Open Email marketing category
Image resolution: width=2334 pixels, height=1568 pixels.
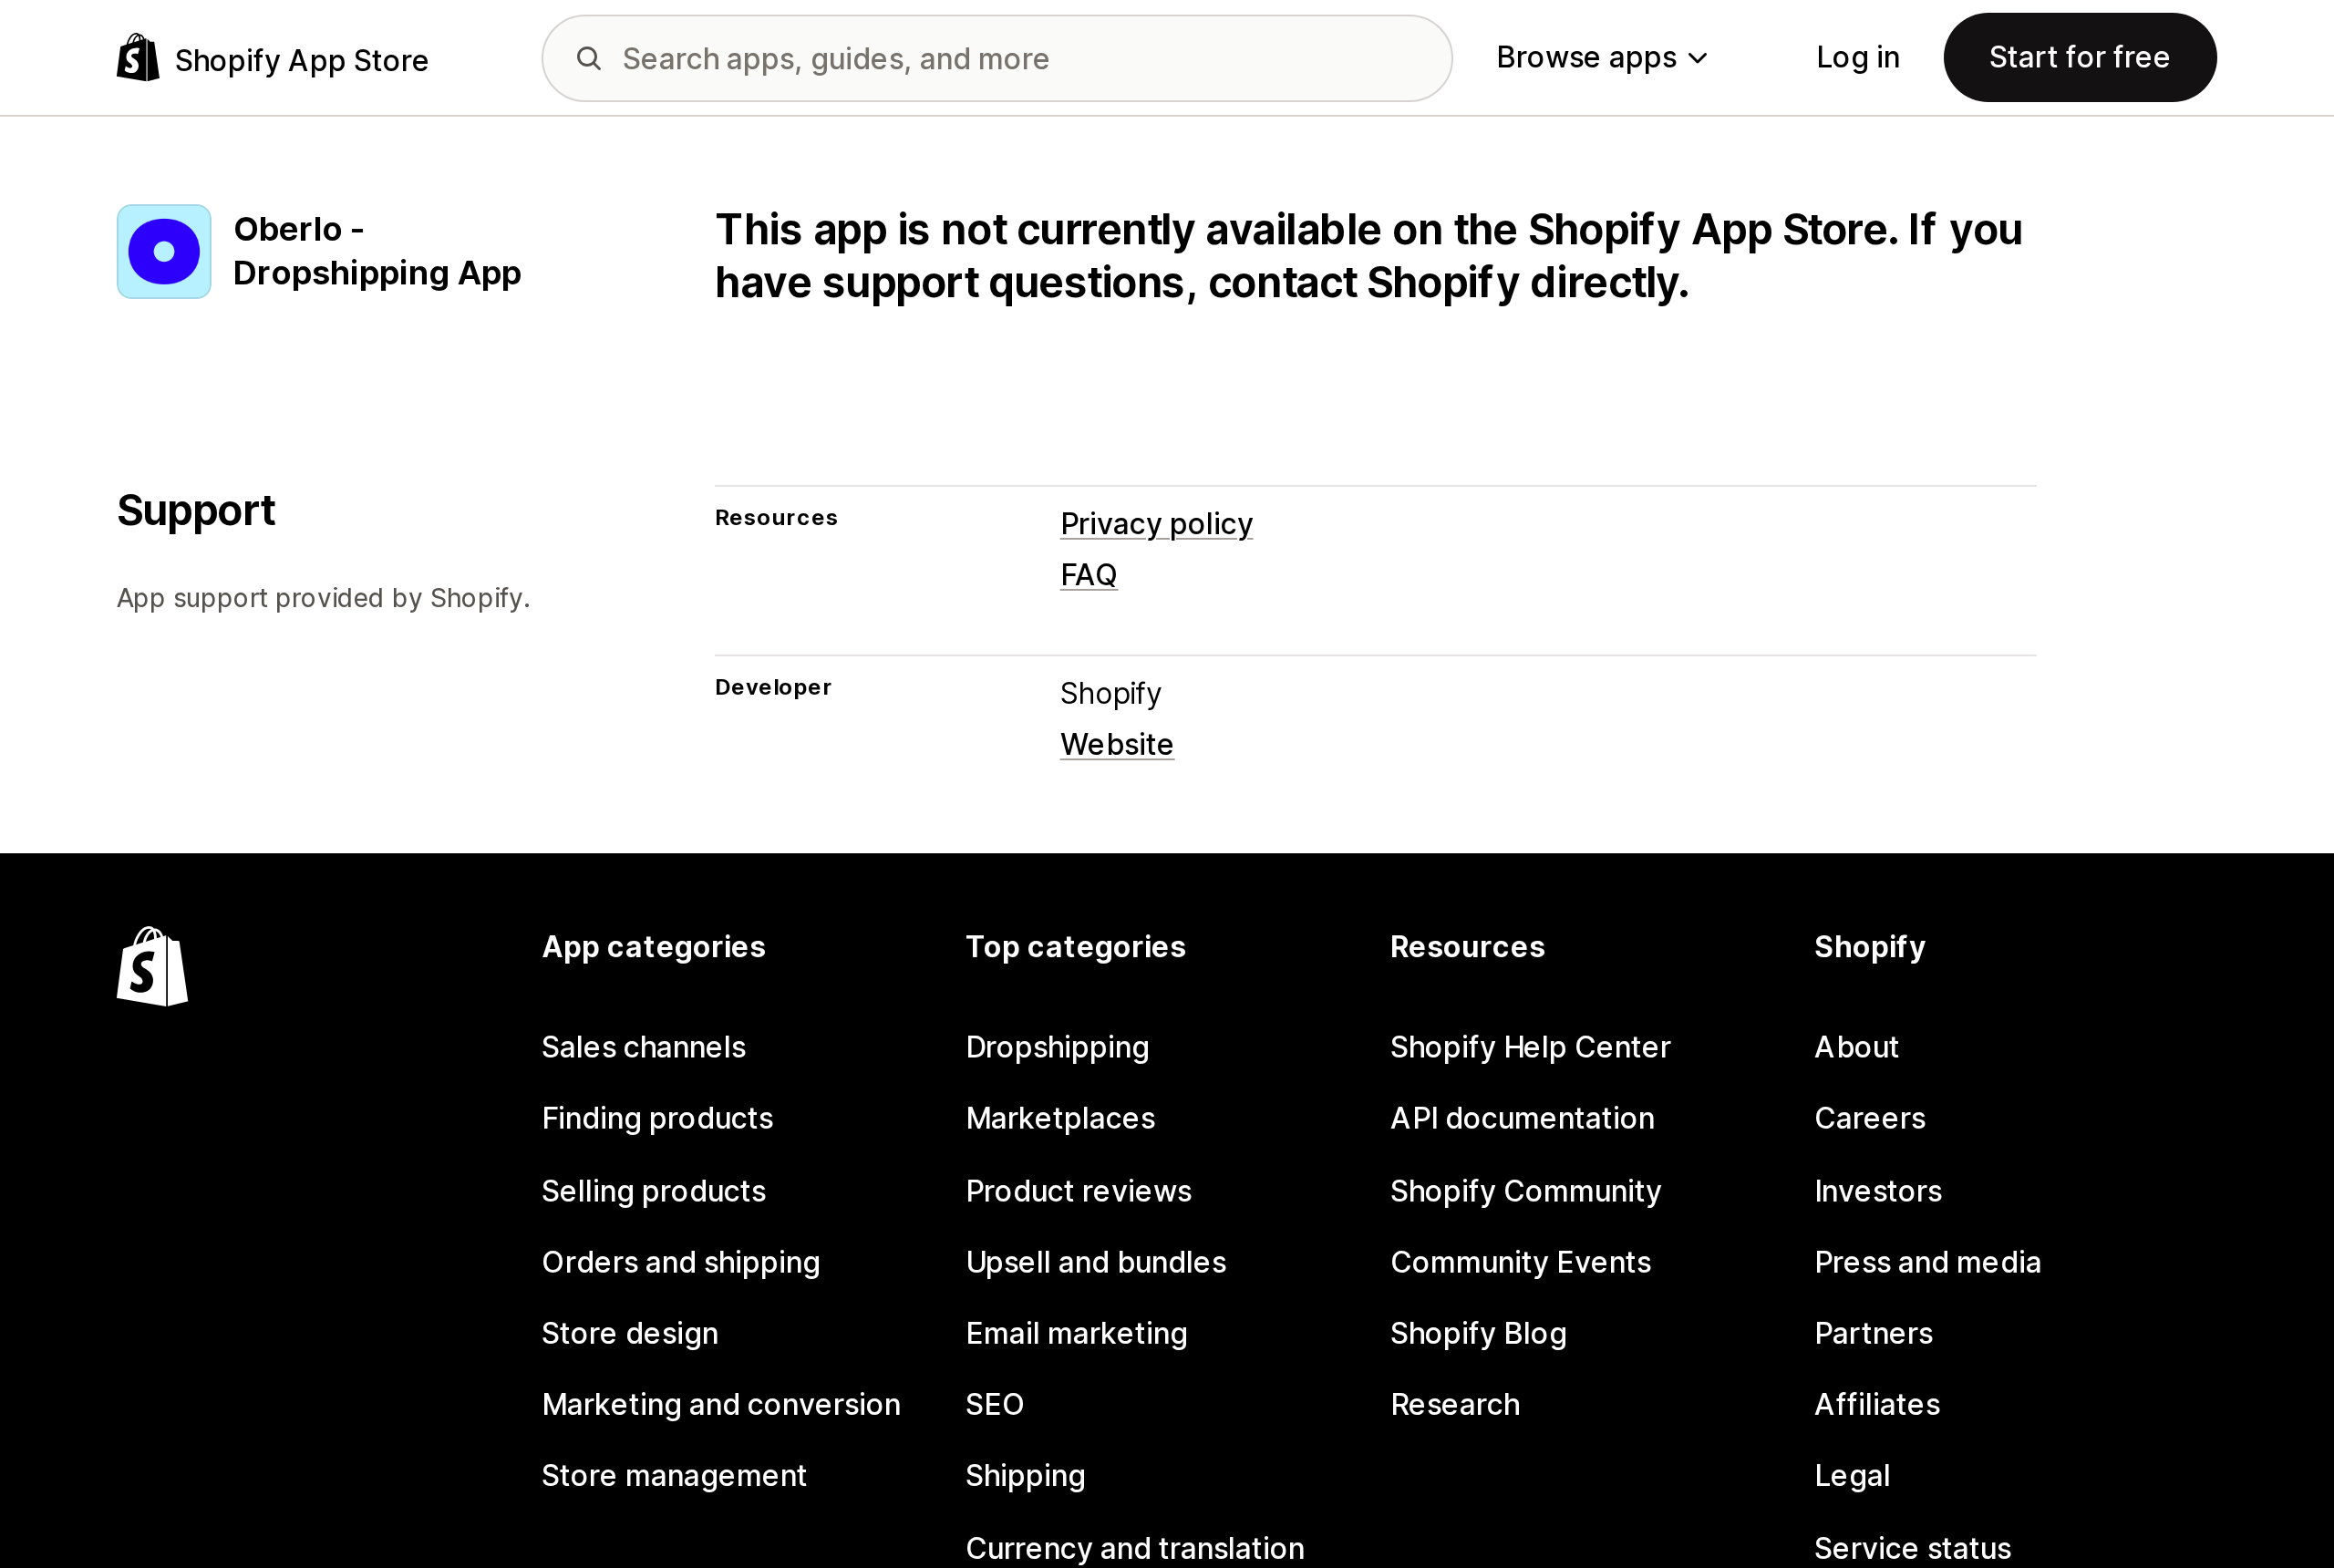pos(1077,1333)
